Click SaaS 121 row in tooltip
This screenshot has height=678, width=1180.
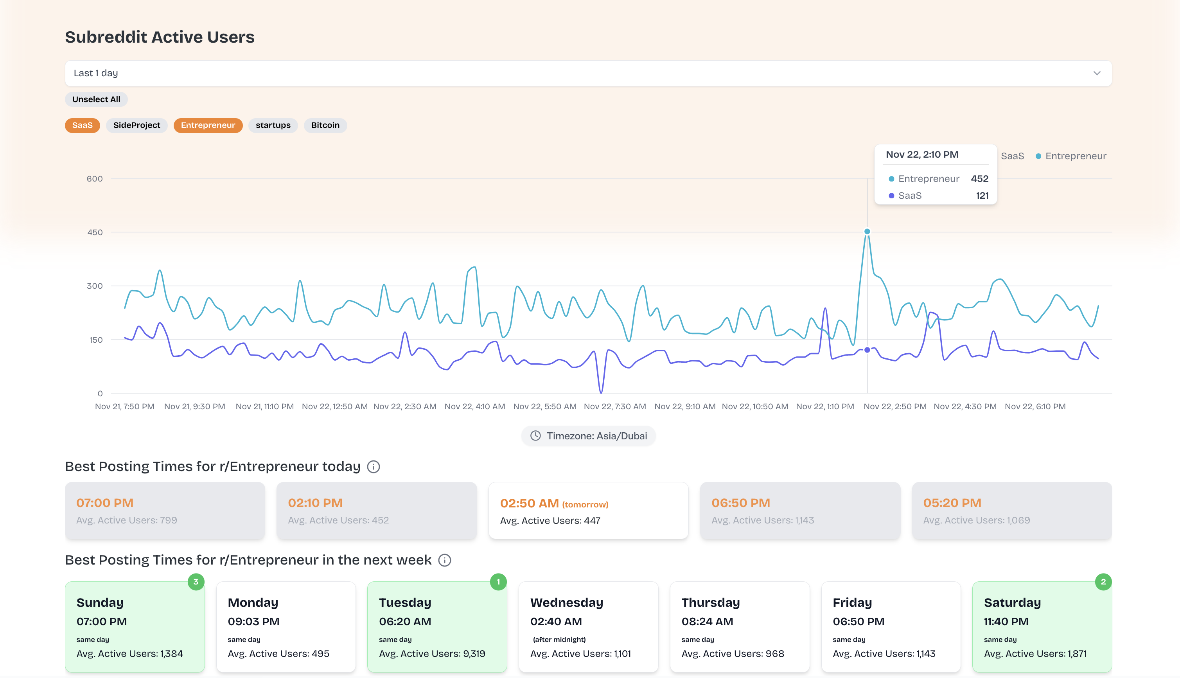(x=938, y=196)
